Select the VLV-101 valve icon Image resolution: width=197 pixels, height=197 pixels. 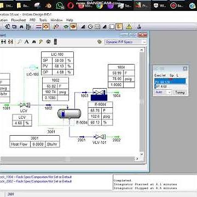click(100, 137)
